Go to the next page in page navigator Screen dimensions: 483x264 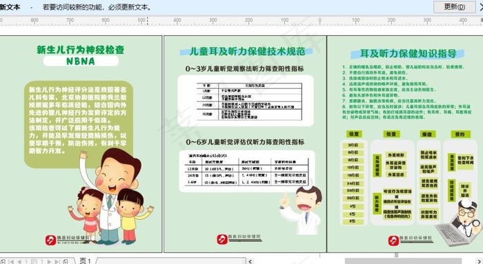point(49,261)
